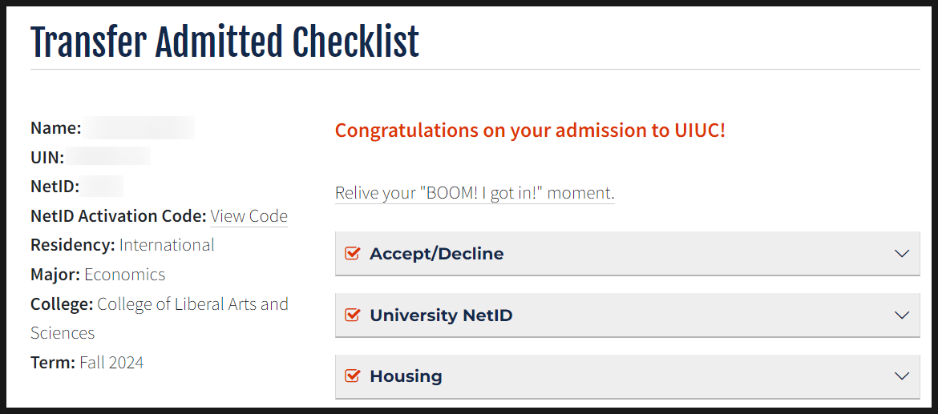Click the Accept/Decline checkmark icon

click(x=351, y=254)
